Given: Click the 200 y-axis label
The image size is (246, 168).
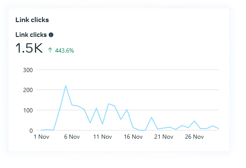Looking at the screenshot, I should [x=28, y=90].
